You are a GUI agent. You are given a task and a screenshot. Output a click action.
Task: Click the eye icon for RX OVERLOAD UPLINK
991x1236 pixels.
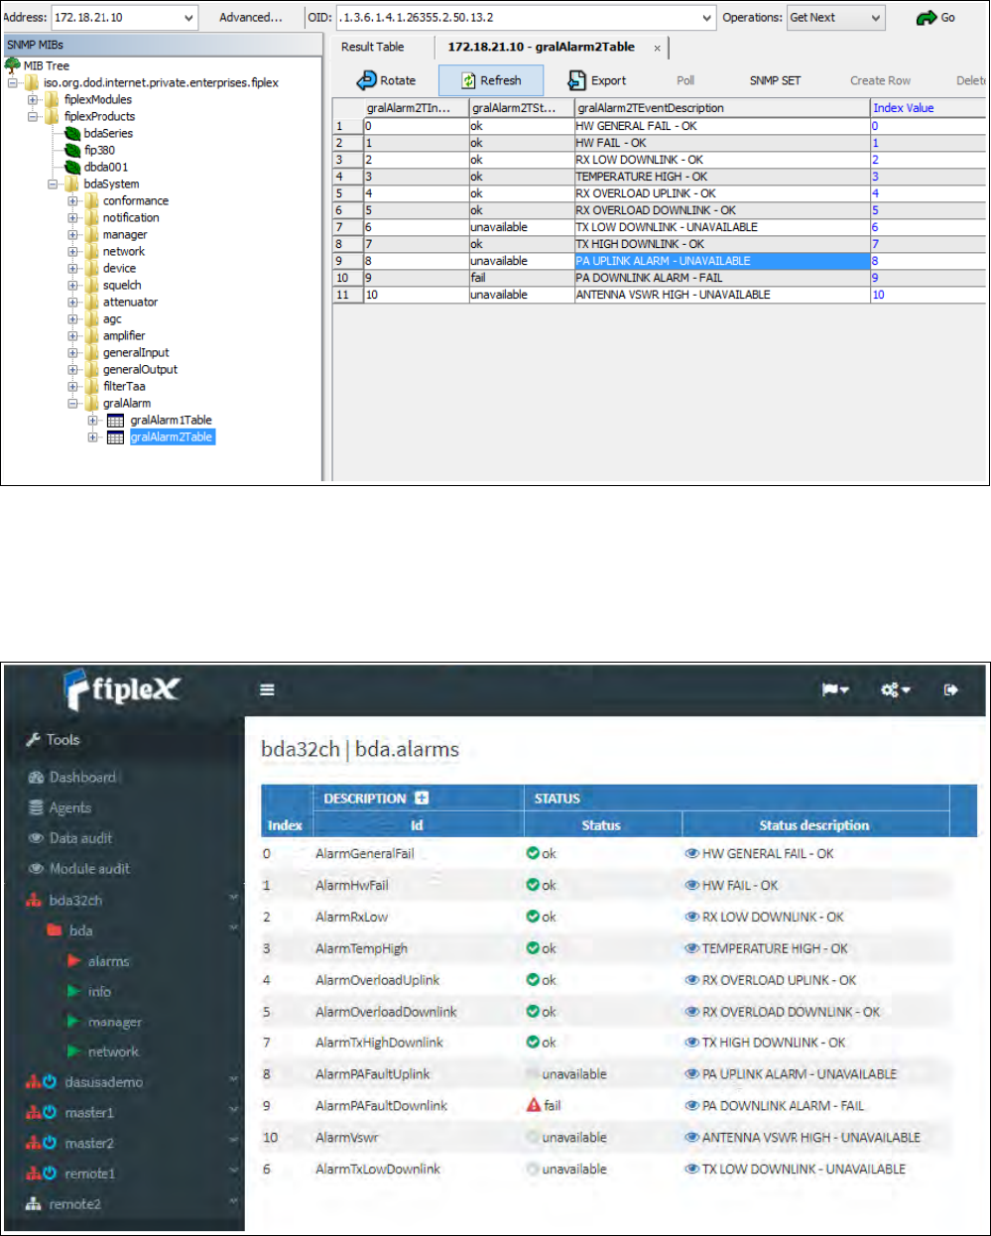click(x=692, y=980)
